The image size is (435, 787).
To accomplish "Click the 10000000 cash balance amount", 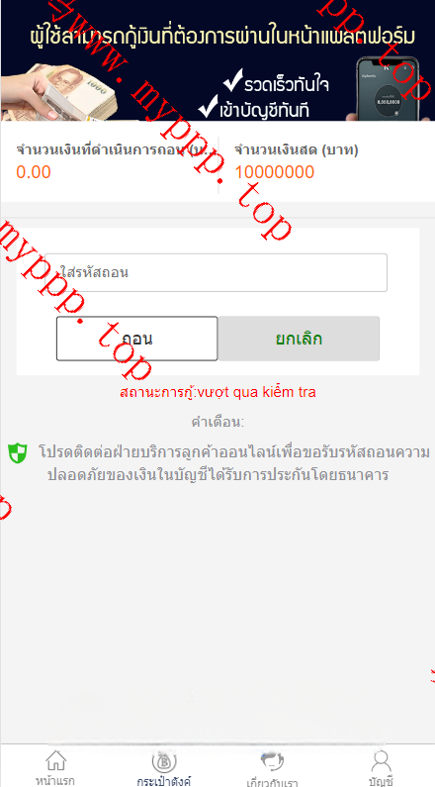I will pyautogui.click(x=275, y=172).
